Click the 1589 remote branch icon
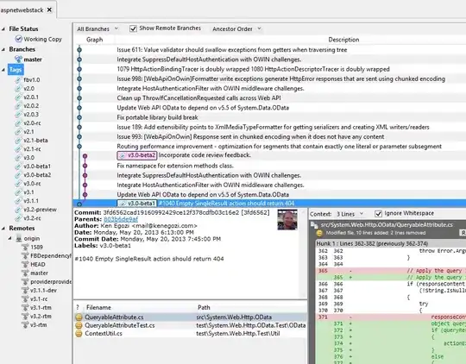 [x=25, y=247]
